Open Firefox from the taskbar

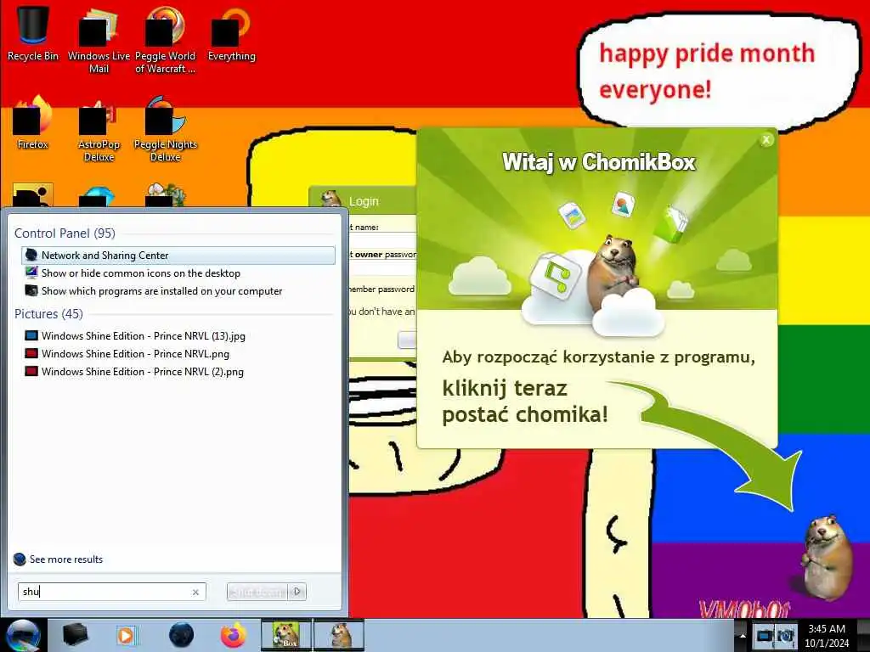point(234,635)
